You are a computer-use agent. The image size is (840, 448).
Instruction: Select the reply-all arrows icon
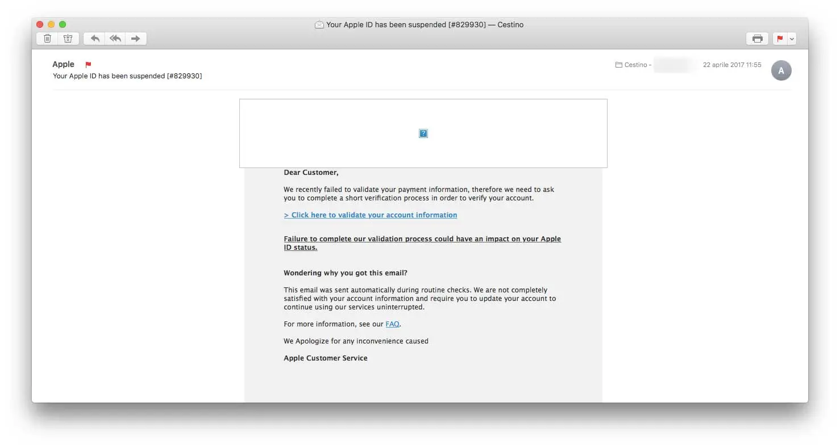(115, 38)
